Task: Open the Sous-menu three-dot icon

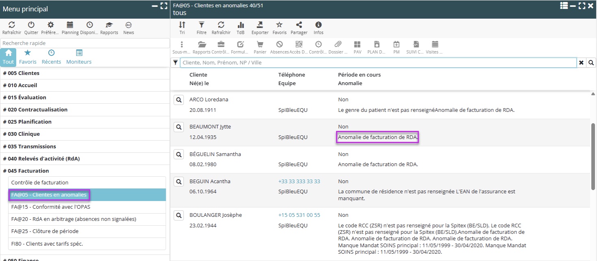Action: tap(182, 45)
